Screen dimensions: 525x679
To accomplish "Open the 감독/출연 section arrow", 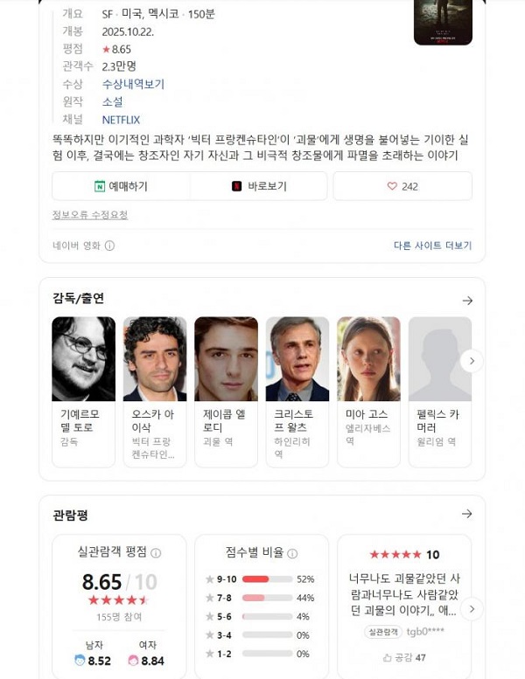I will point(467,300).
